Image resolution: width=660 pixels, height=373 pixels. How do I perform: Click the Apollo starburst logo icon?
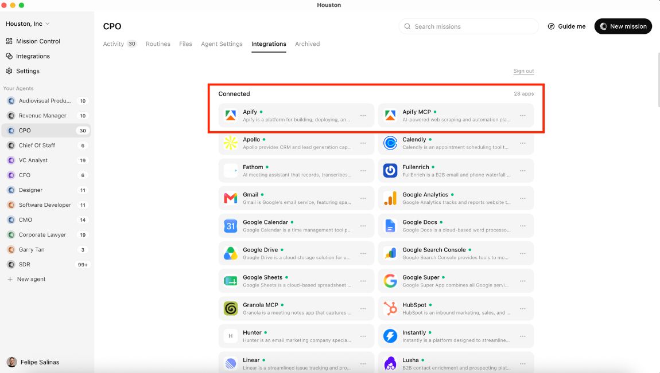pos(231,143)
